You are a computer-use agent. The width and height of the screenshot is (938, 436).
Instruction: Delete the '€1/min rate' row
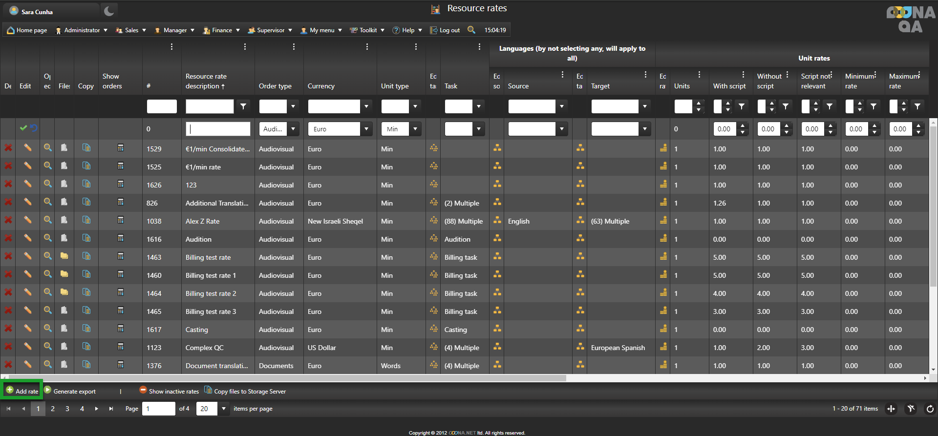click(x=8, y=166)
